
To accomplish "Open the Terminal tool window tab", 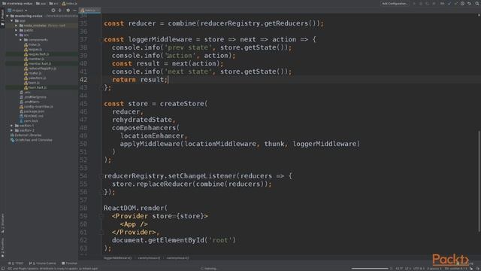I will (x=69, y=263).
